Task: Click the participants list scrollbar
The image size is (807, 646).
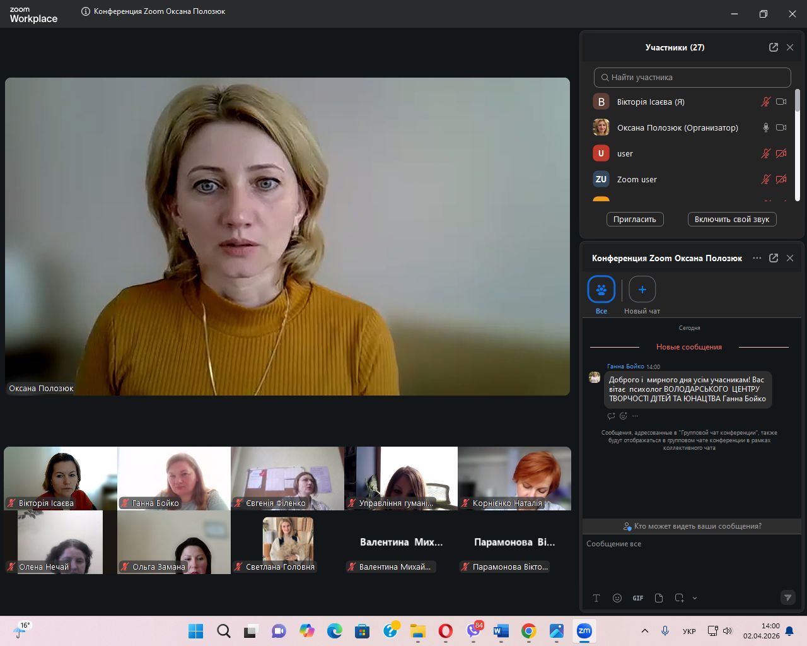Action: 797,145
